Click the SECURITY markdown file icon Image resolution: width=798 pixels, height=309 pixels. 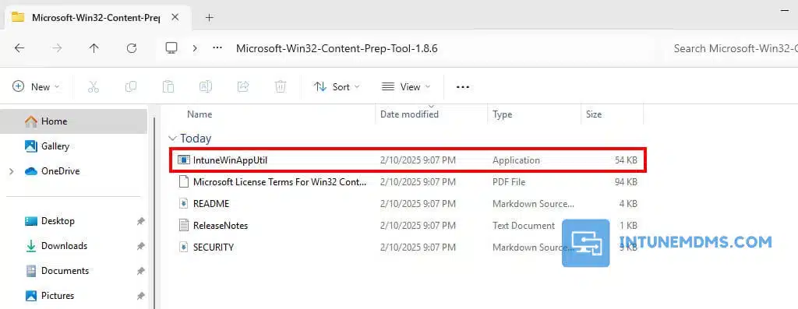pos(183,248)
